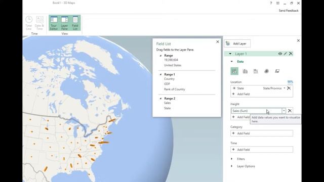Select the heat map visualization
This screenshot has height=182, width=324.
pyautogui.click(x=267, y=71)
